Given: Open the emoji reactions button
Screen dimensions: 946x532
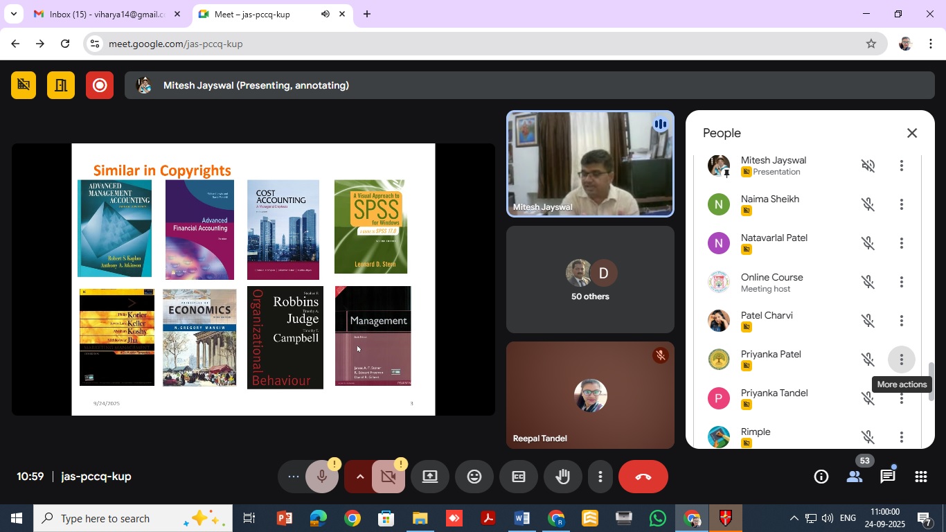Looking at the screenshot, I should coord(474,477).
